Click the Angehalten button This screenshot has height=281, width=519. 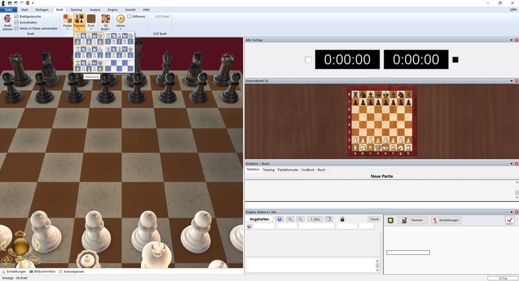259,219
